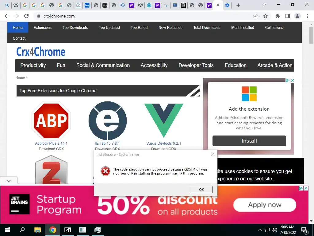Open the Chrome profile avatar menu

(x=297, y=16)
